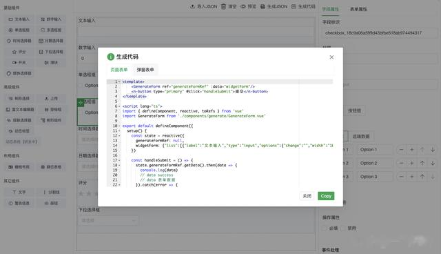
Task: Click the Option 2 text input field
Action: (375, 163)
